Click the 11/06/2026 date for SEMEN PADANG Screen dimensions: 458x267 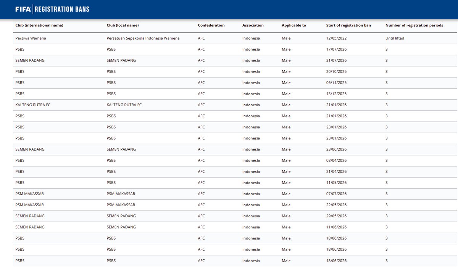pos(336,227)
